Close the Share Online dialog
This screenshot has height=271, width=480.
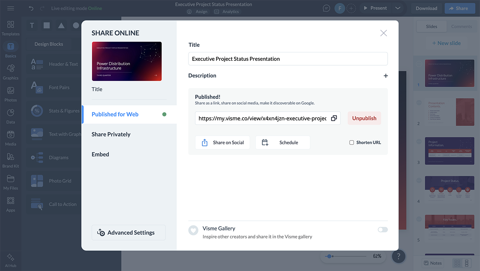383,33
